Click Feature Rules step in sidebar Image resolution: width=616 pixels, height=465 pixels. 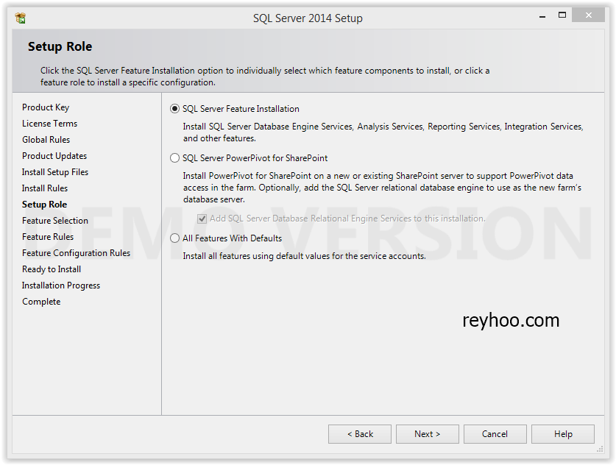(48, 237)
